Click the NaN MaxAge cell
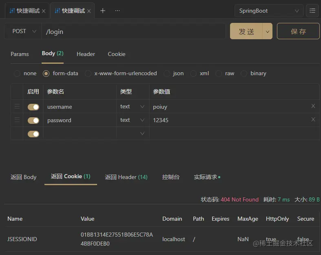This screenshot has width=321, height=255. tap(243, 239)
